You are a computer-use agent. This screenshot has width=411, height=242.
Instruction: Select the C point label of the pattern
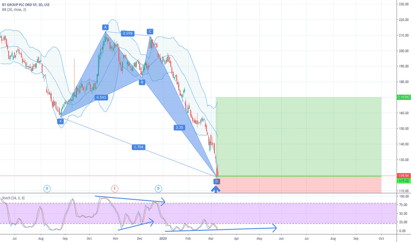[x=150, y=31]
